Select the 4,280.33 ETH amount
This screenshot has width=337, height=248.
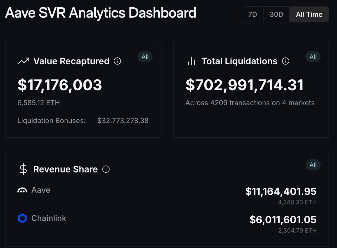(x=297, y=202)
